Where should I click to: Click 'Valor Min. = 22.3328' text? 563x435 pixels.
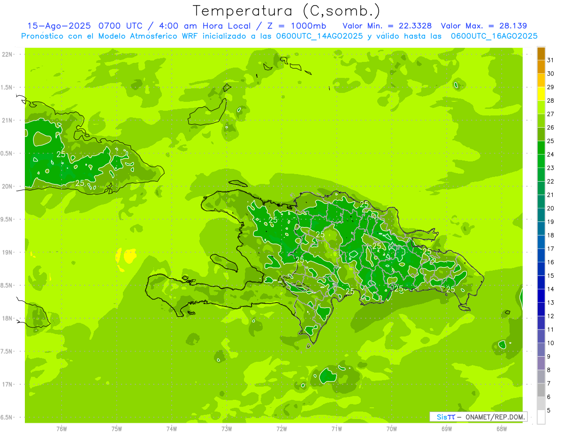click(388, 26)
